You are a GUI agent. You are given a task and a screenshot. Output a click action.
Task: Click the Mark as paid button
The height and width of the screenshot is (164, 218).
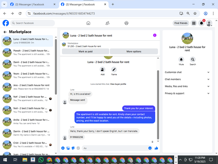click(x=85, y=52)
